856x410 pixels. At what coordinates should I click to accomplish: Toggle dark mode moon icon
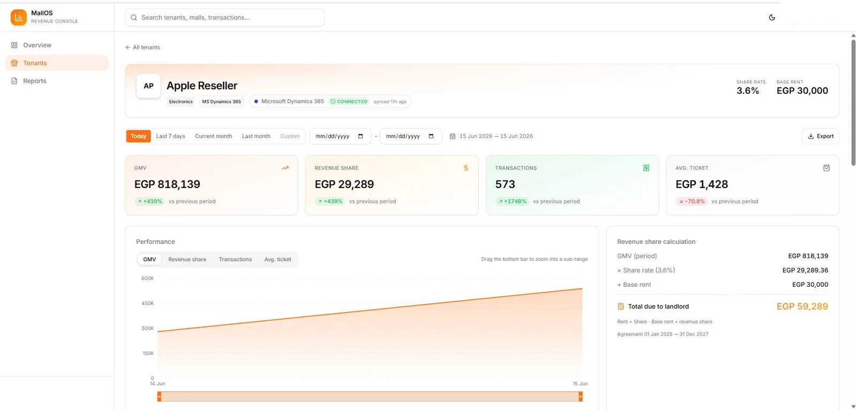coord(772,17)
